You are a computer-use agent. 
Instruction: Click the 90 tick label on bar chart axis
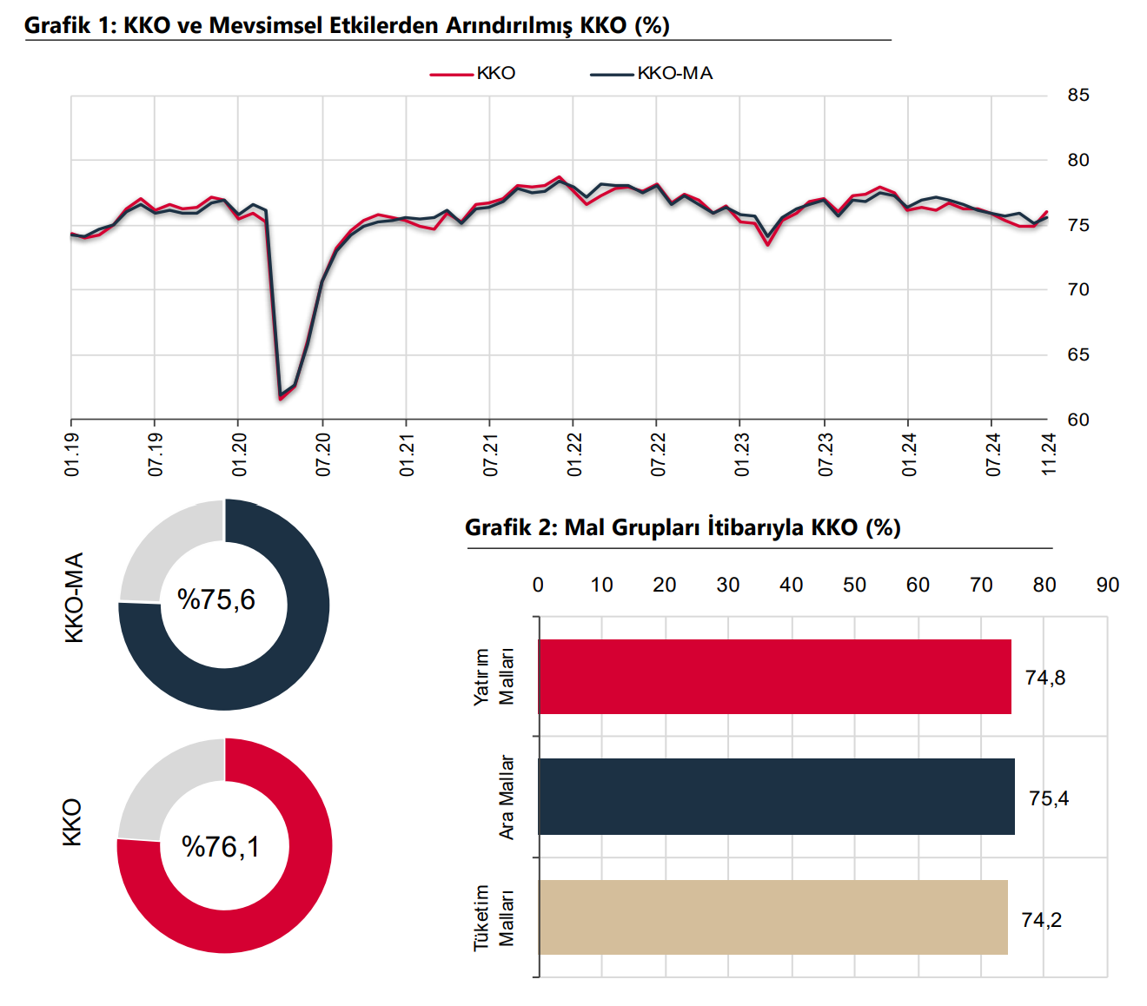(x=1107, y=585)
